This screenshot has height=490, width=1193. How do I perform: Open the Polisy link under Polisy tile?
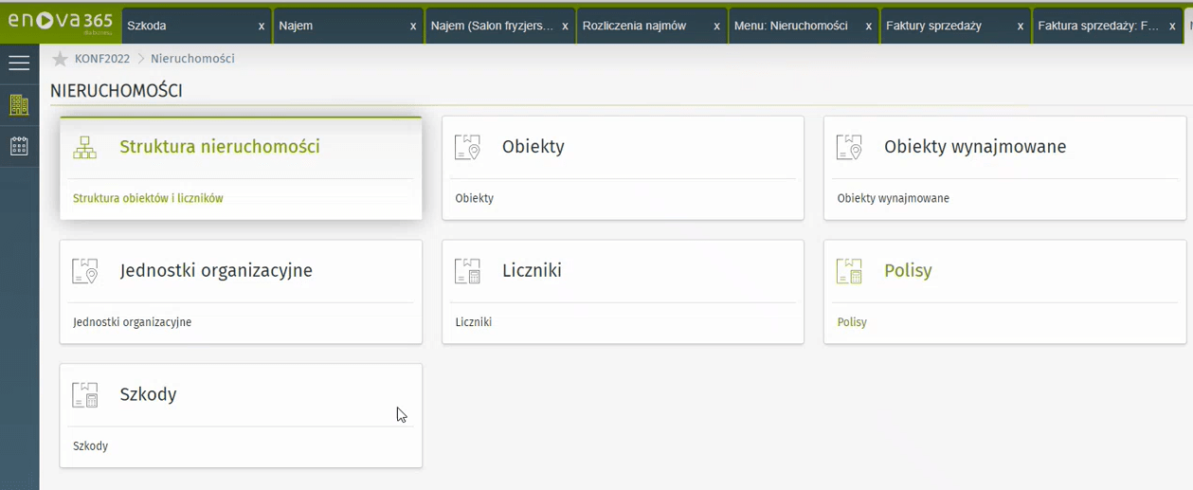[x=852, y=322]
